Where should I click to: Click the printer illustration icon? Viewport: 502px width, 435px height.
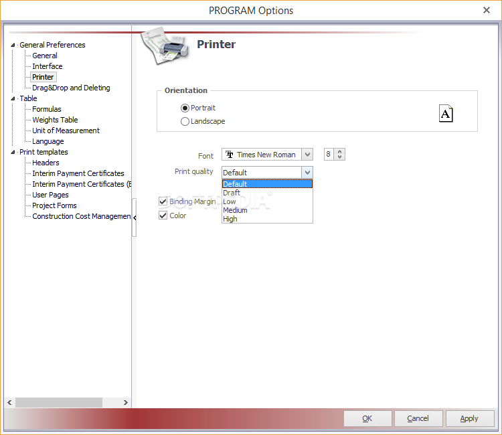coord(165,46)
